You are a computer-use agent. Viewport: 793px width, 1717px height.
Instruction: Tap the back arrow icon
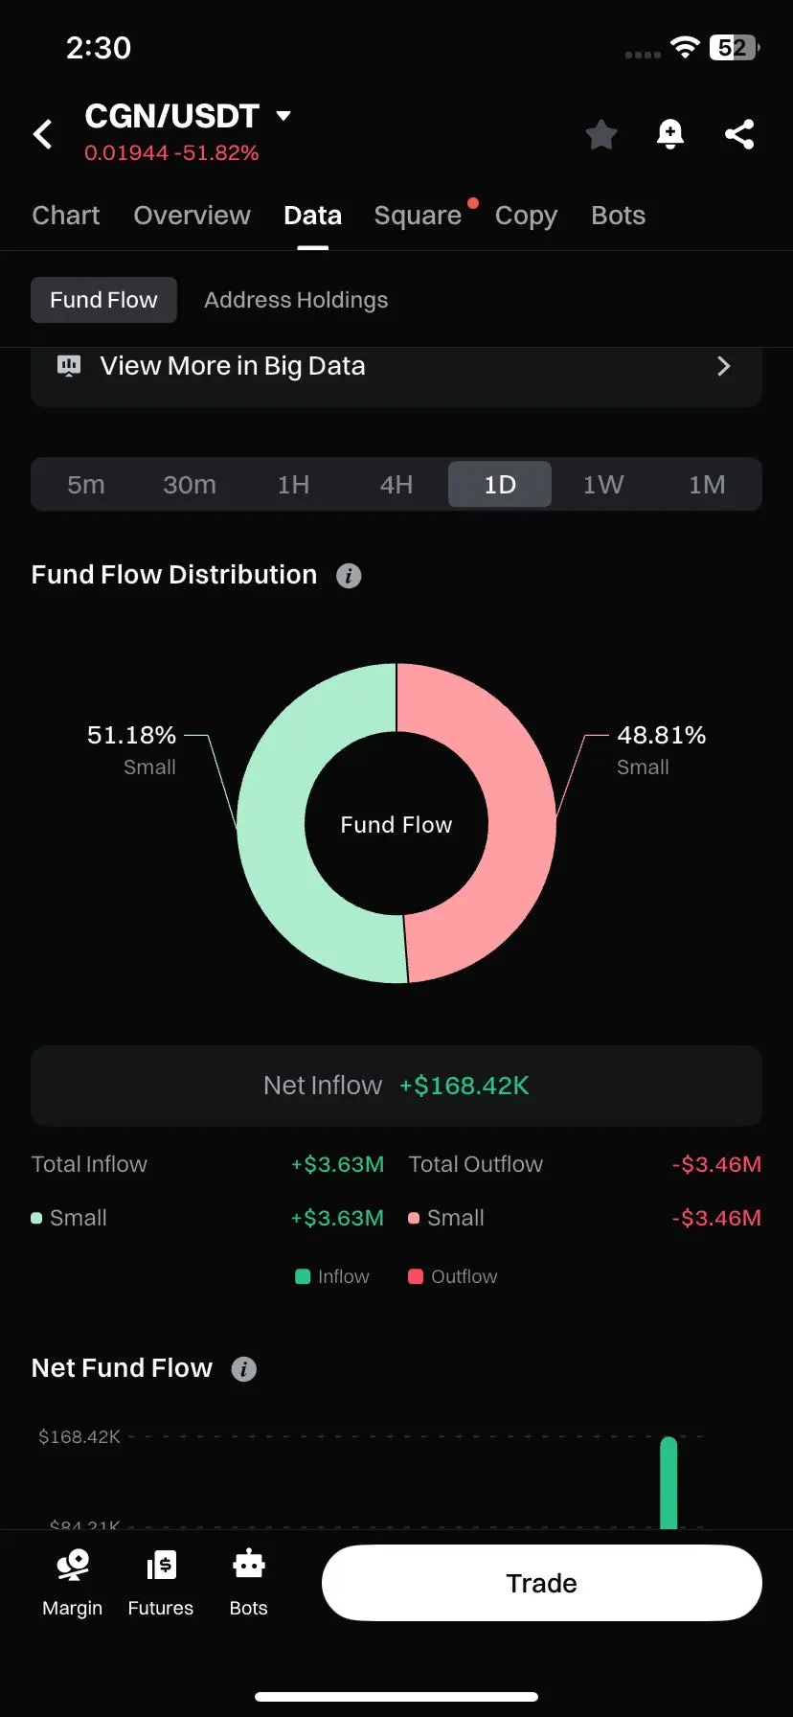[x=43, y=134]
